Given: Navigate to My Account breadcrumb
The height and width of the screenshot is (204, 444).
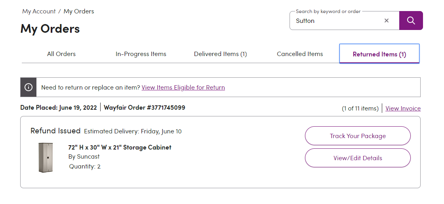Looking at the screenshot, I should pos(39,11).
